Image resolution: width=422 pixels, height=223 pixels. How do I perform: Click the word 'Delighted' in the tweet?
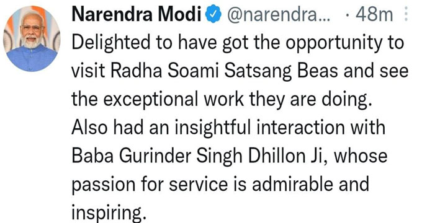[x=111, y=43]
